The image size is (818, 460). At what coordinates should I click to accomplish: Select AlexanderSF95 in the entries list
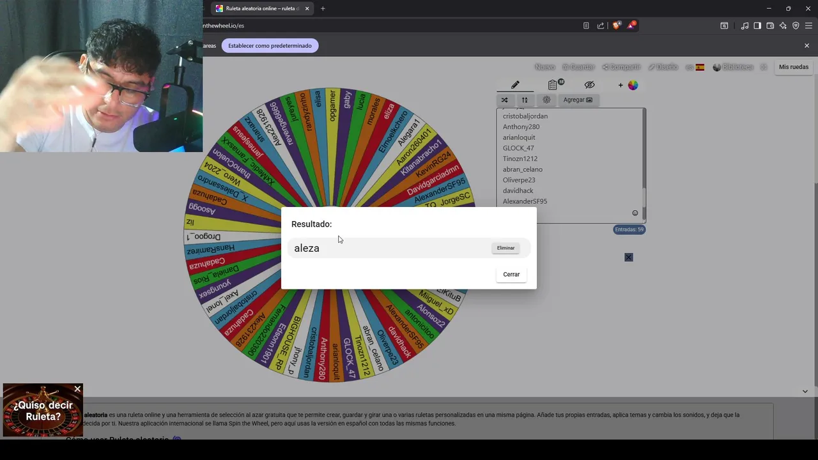pyautogui.click(x=525, y=201)
